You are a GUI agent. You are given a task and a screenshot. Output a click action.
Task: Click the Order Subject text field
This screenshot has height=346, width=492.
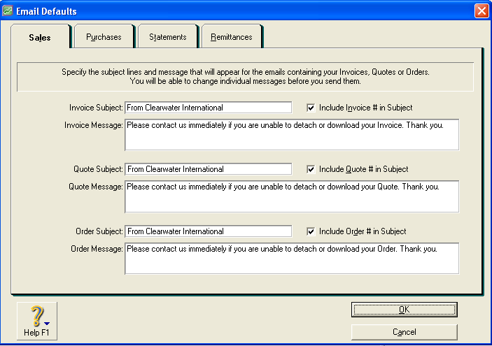(209, 231)
